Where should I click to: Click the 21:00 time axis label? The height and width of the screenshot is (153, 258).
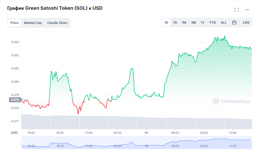coord(89,133)
